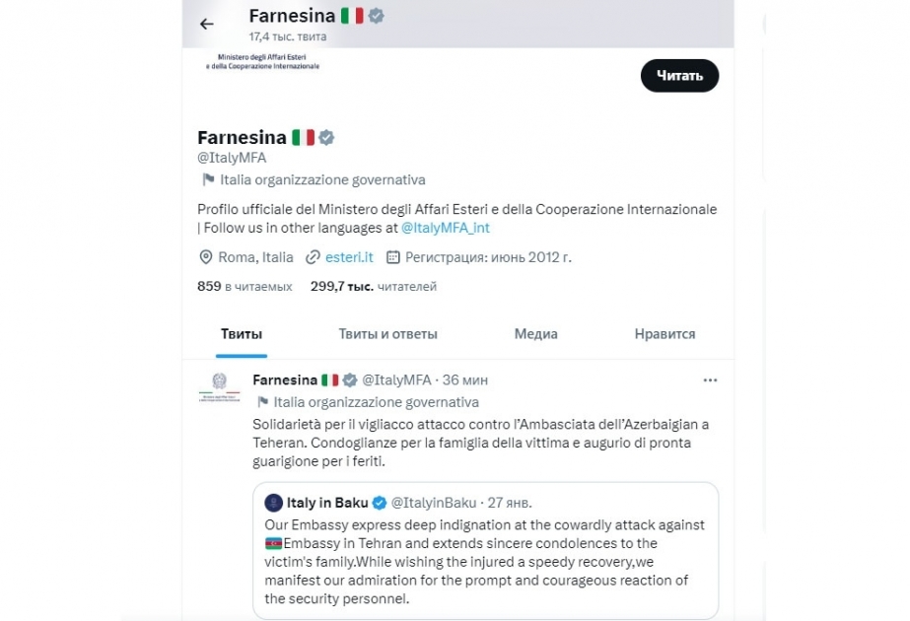Image resolution: width=910 pixels, height=621 pixels.
Task: View the 859 в читаемых following list
Action: point(245,286)
